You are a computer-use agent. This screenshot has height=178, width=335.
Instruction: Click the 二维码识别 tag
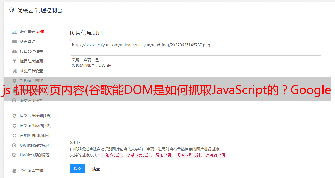[x=111, y=155]
